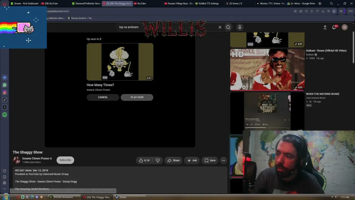
Task: Open X (Twitter) in the Opera sidebar
Action: point(4,107)
